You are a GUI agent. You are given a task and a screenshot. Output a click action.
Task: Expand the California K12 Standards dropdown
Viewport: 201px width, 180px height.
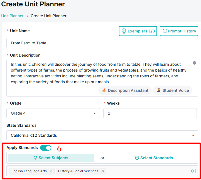pyautogui.click(x=102, y=135)
